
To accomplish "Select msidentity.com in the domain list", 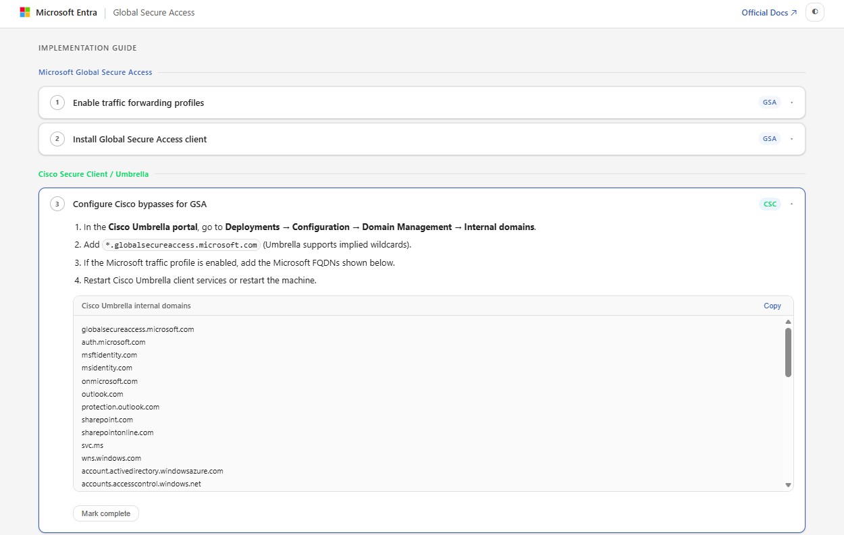I will (107, 368).
